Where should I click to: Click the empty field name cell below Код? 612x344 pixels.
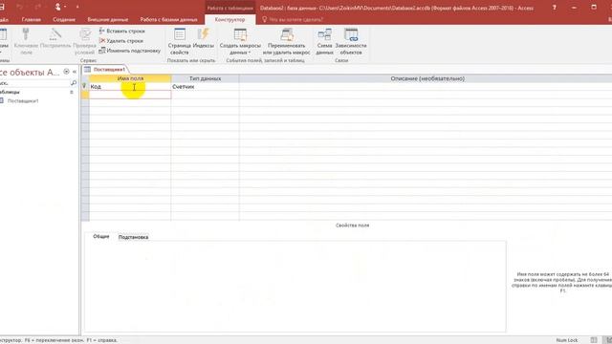pyautogui.click(x=130, y=95)
